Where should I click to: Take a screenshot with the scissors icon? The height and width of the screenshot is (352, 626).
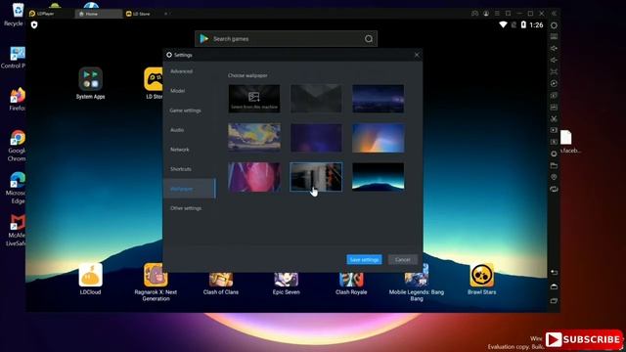point(554,118)
